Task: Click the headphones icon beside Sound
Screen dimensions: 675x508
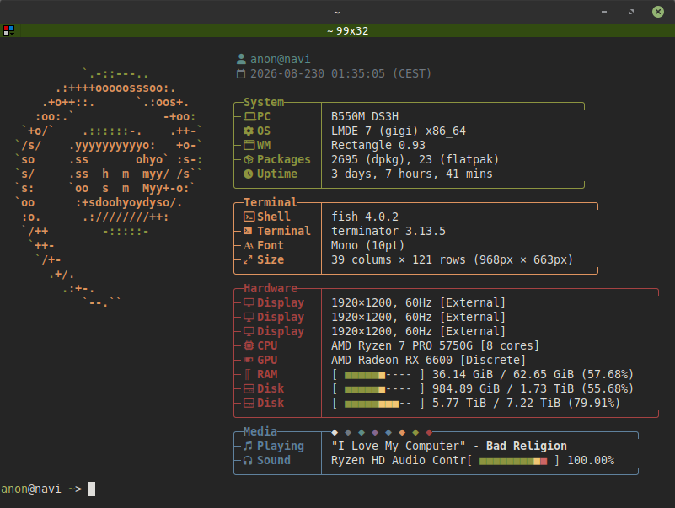Action: pyautogui.click(x=248, y=460)
